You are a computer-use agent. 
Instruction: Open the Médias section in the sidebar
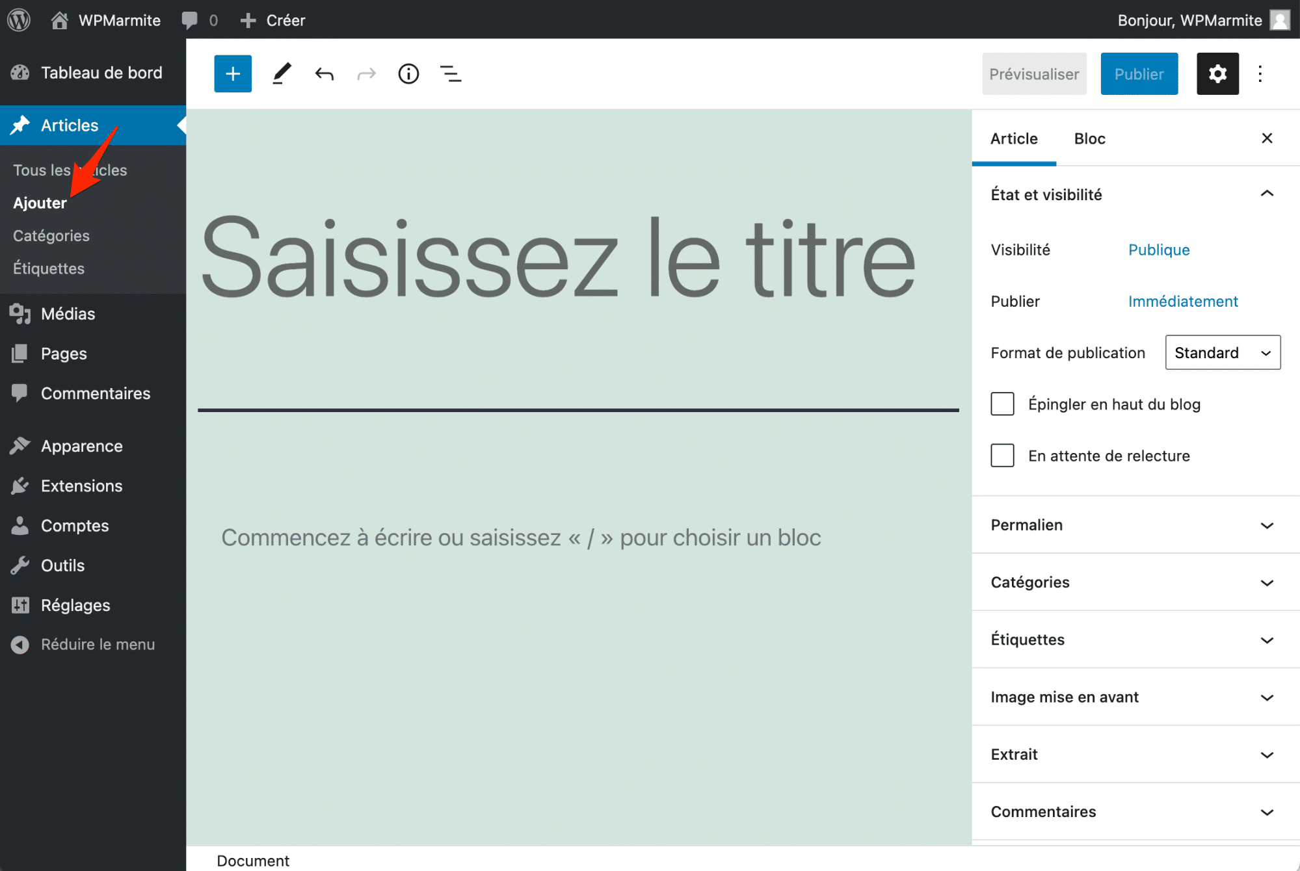(68, 313)
